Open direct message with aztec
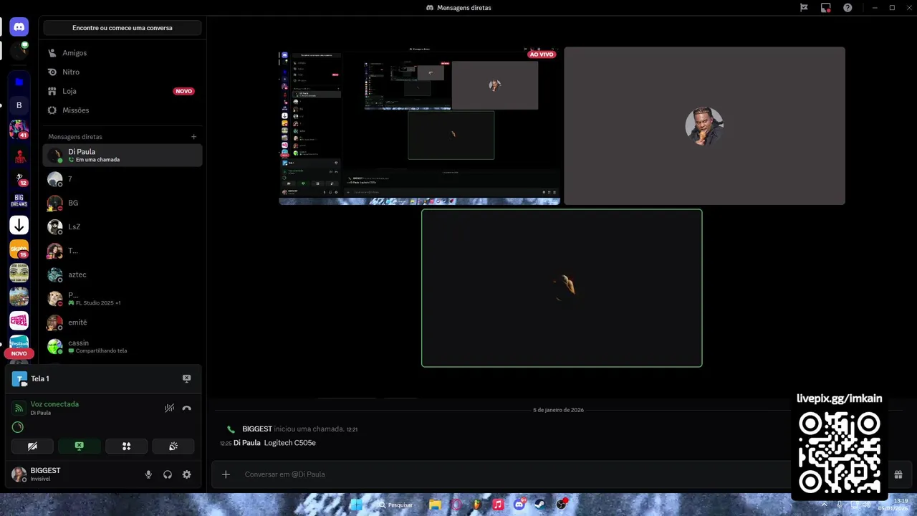Viewport: 917px width, 516px height. pos(123,274)
